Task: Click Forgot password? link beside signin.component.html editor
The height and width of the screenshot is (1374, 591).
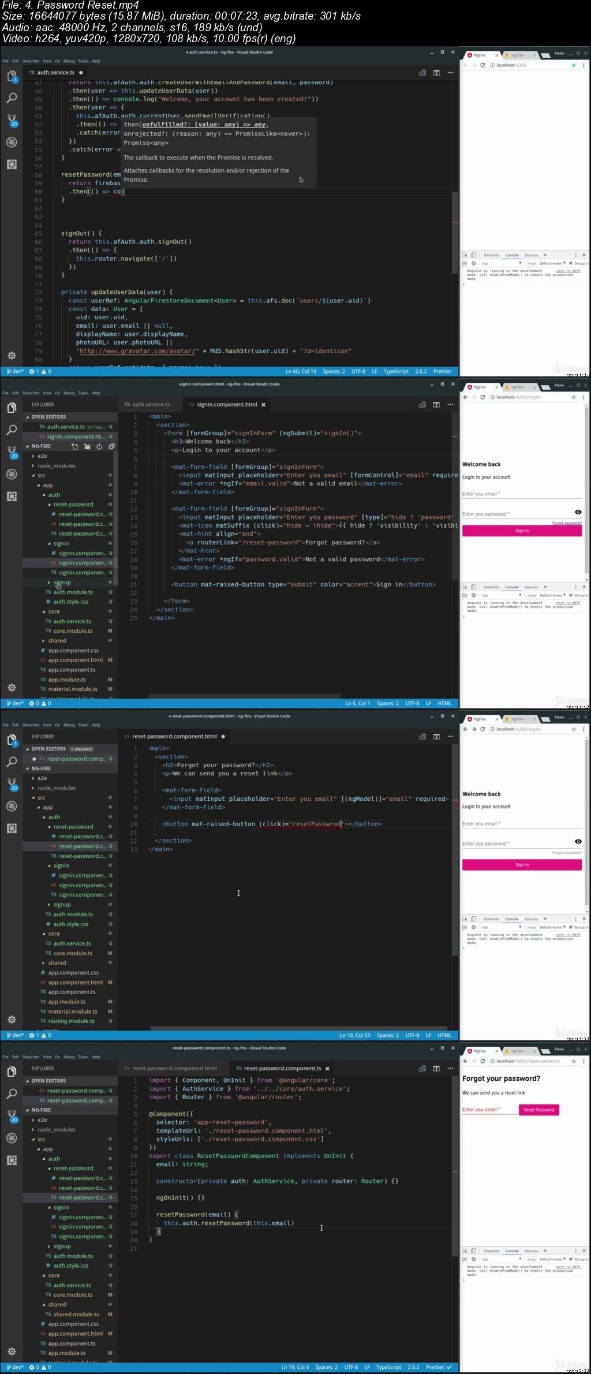Action: click(567, 523)
